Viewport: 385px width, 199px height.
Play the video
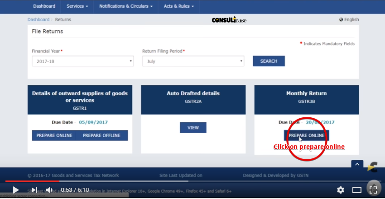[x=16, y=190]
